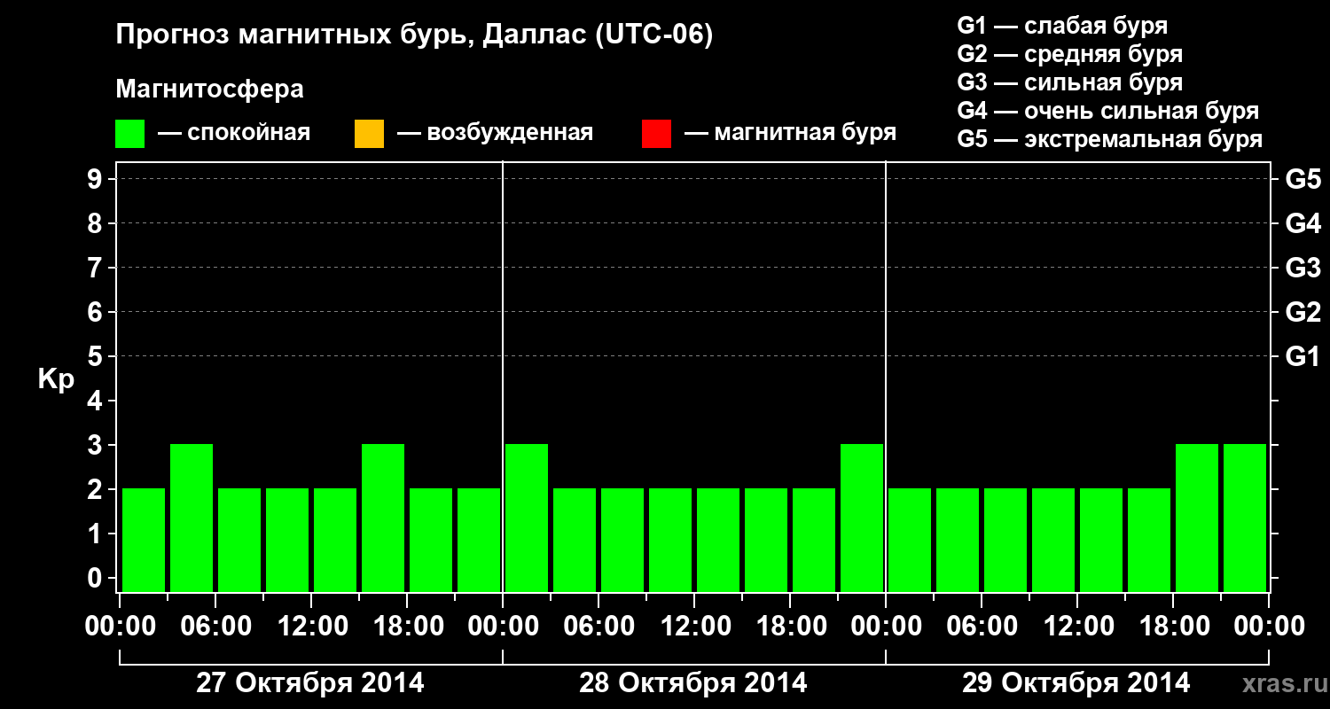
Task: Click the '06:00' time label under 29 Октября
Action: click(982, 627)
